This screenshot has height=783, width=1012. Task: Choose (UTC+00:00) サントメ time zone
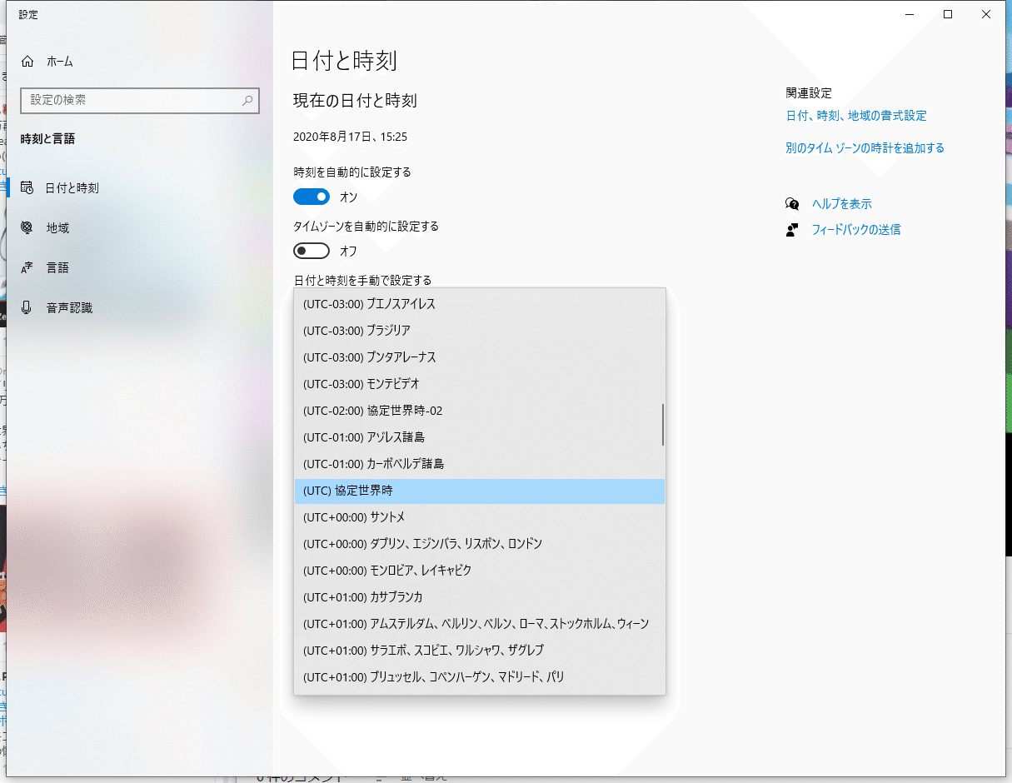pos(480,517)
